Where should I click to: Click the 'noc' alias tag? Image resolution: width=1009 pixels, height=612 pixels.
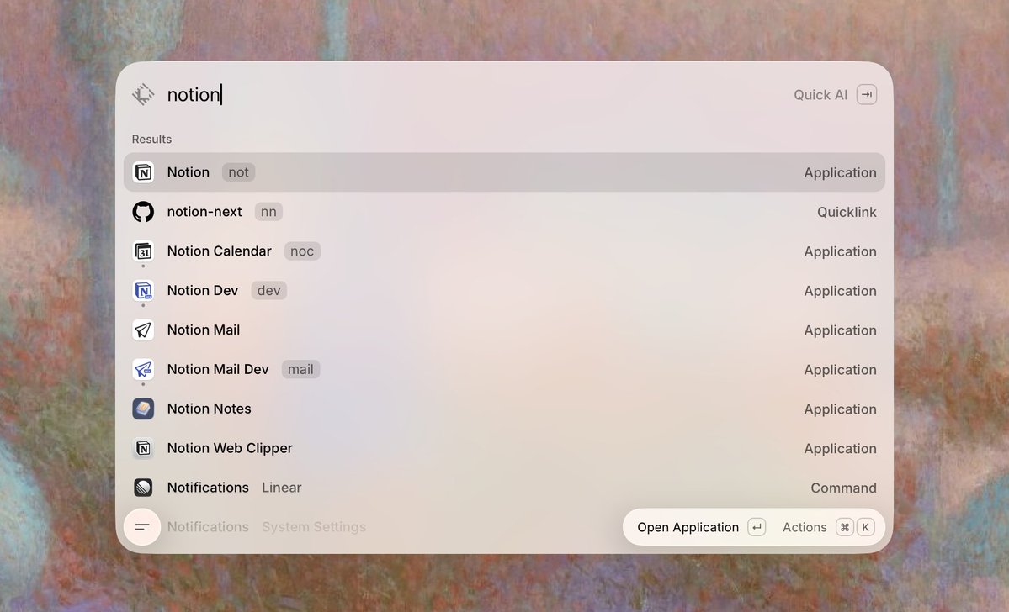point(302,251)
